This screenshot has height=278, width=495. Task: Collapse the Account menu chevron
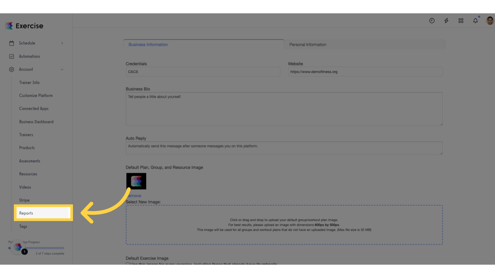tap(62, 69)
